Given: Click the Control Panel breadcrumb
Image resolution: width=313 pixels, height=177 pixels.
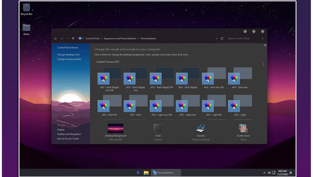Looking at the screenshot, I should point(92,39).
